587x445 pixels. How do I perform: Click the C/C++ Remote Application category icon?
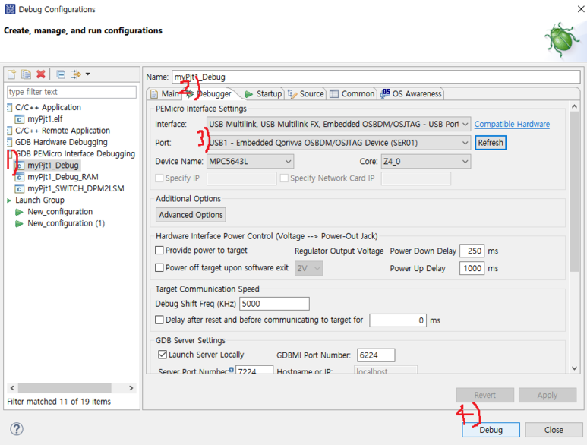[9, 131]
